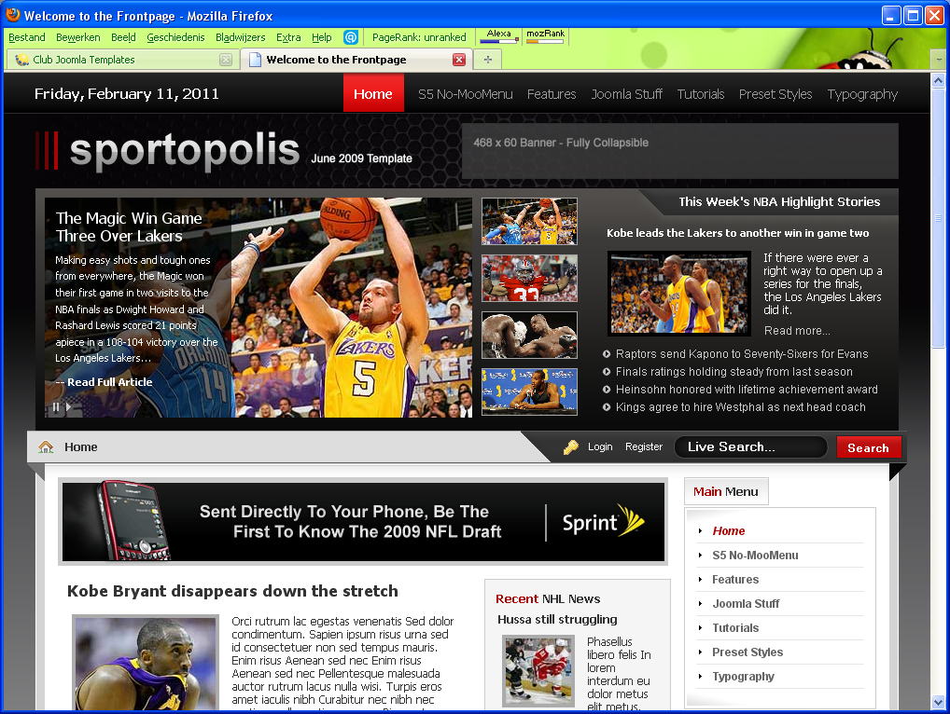Click the hockey players news image
The width and height of the screenshot is (950, 714).
pos(538,671)
